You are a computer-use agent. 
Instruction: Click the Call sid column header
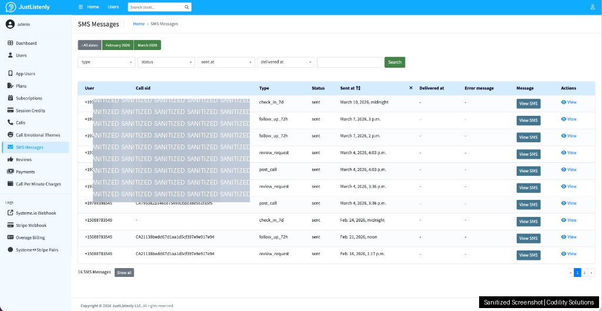pos(143,88)
